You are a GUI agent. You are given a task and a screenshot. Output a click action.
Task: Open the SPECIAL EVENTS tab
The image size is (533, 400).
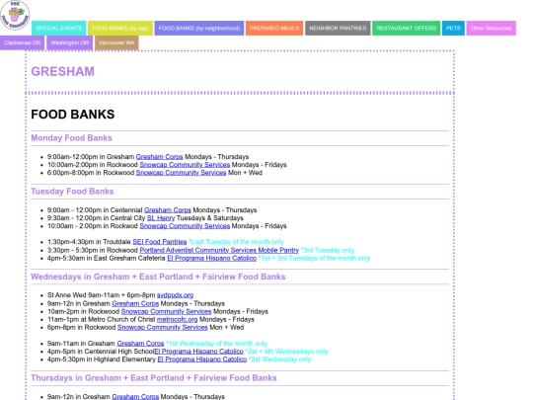[x=59, y=29]
